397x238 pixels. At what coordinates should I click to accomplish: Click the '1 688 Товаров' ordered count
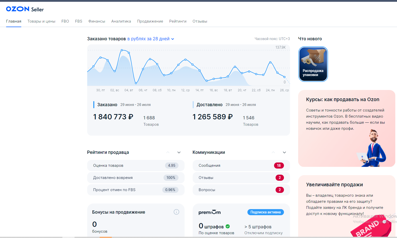point(151,121)
